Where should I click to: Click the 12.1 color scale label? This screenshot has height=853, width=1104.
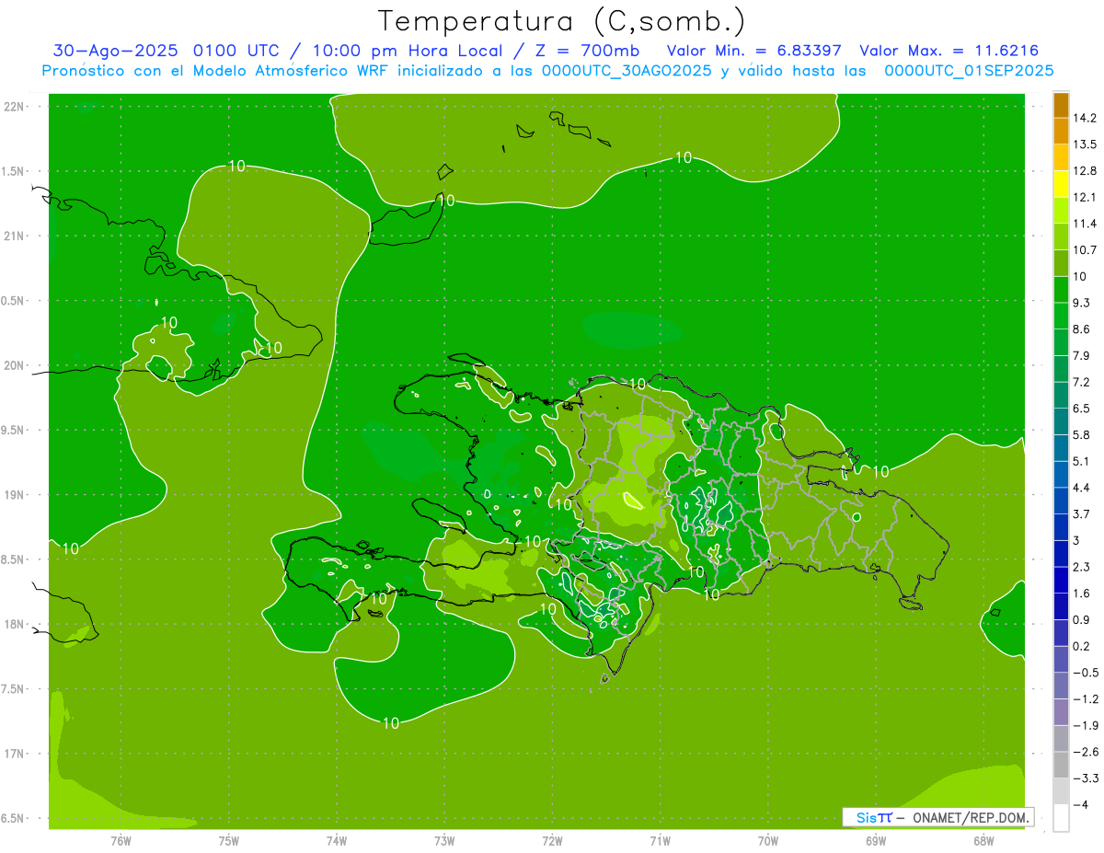[x=1084, y=197]
